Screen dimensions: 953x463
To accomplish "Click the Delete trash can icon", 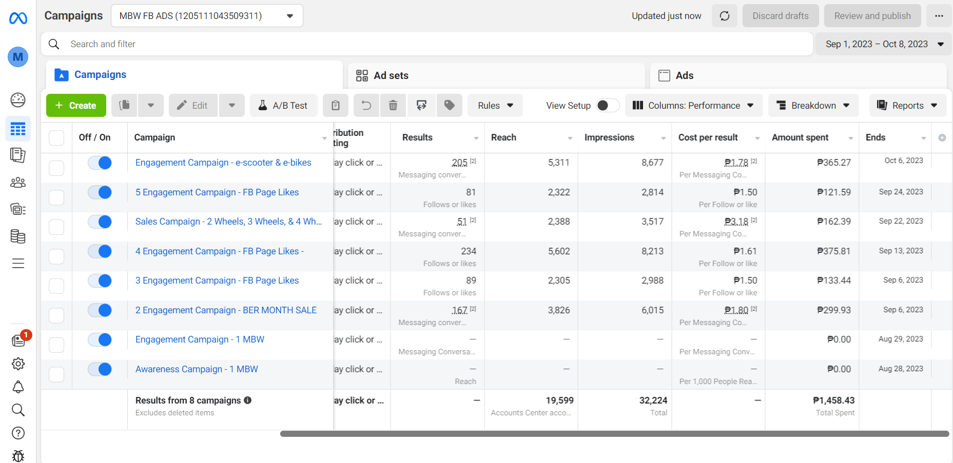I will 393,106.
